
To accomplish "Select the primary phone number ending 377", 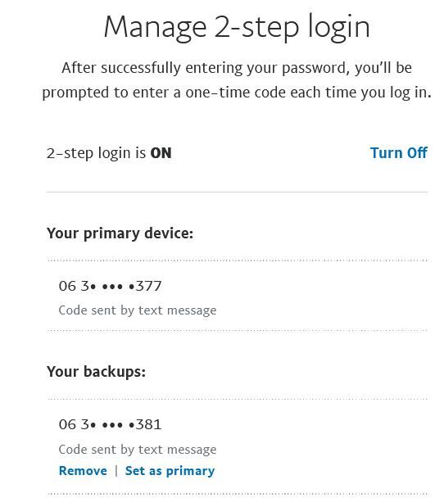I will point(111,286).
